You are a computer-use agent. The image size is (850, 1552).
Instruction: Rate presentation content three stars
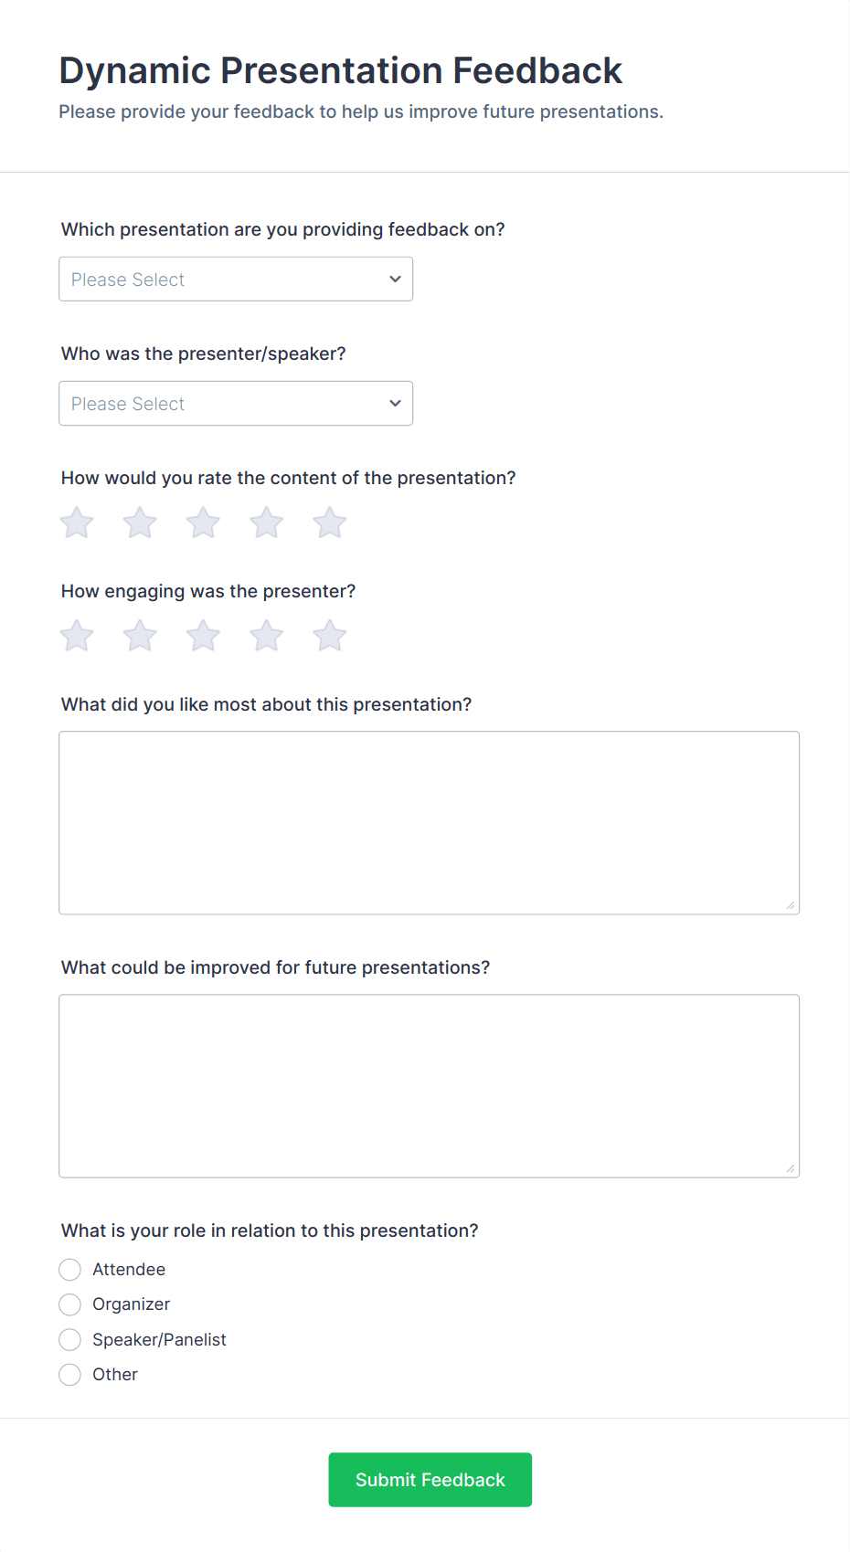point(203,523)
